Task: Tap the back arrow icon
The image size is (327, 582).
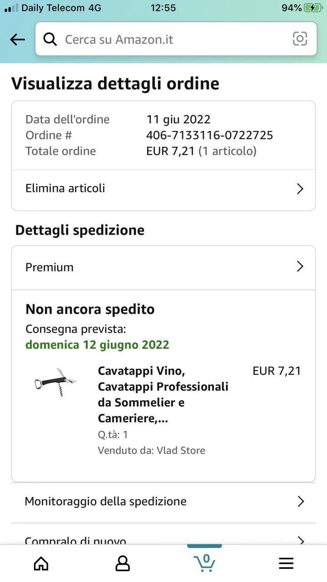Action: (x=18, y=40)
